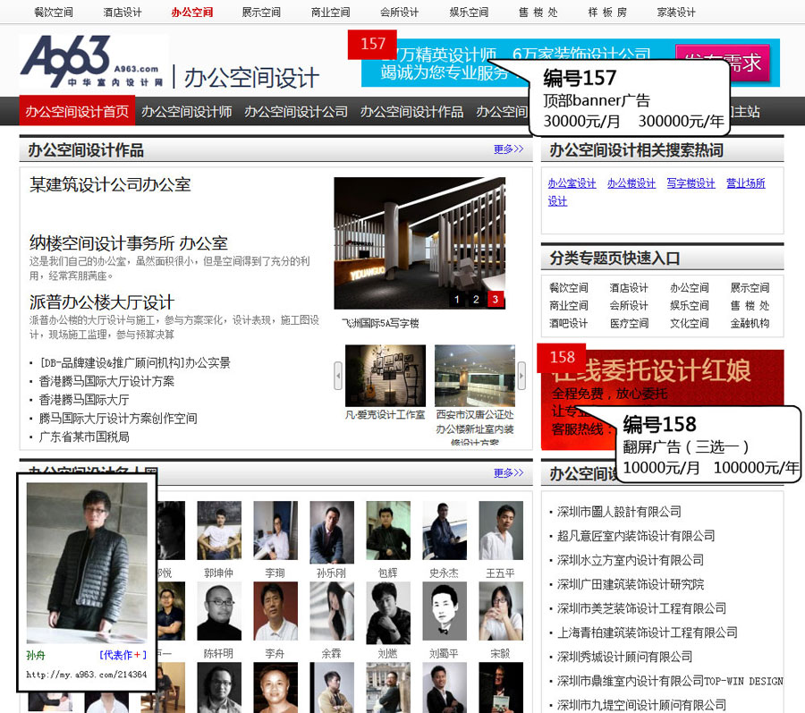Open designer 王五平 photo
The image size is (805, 713).
tap(501, 531)
